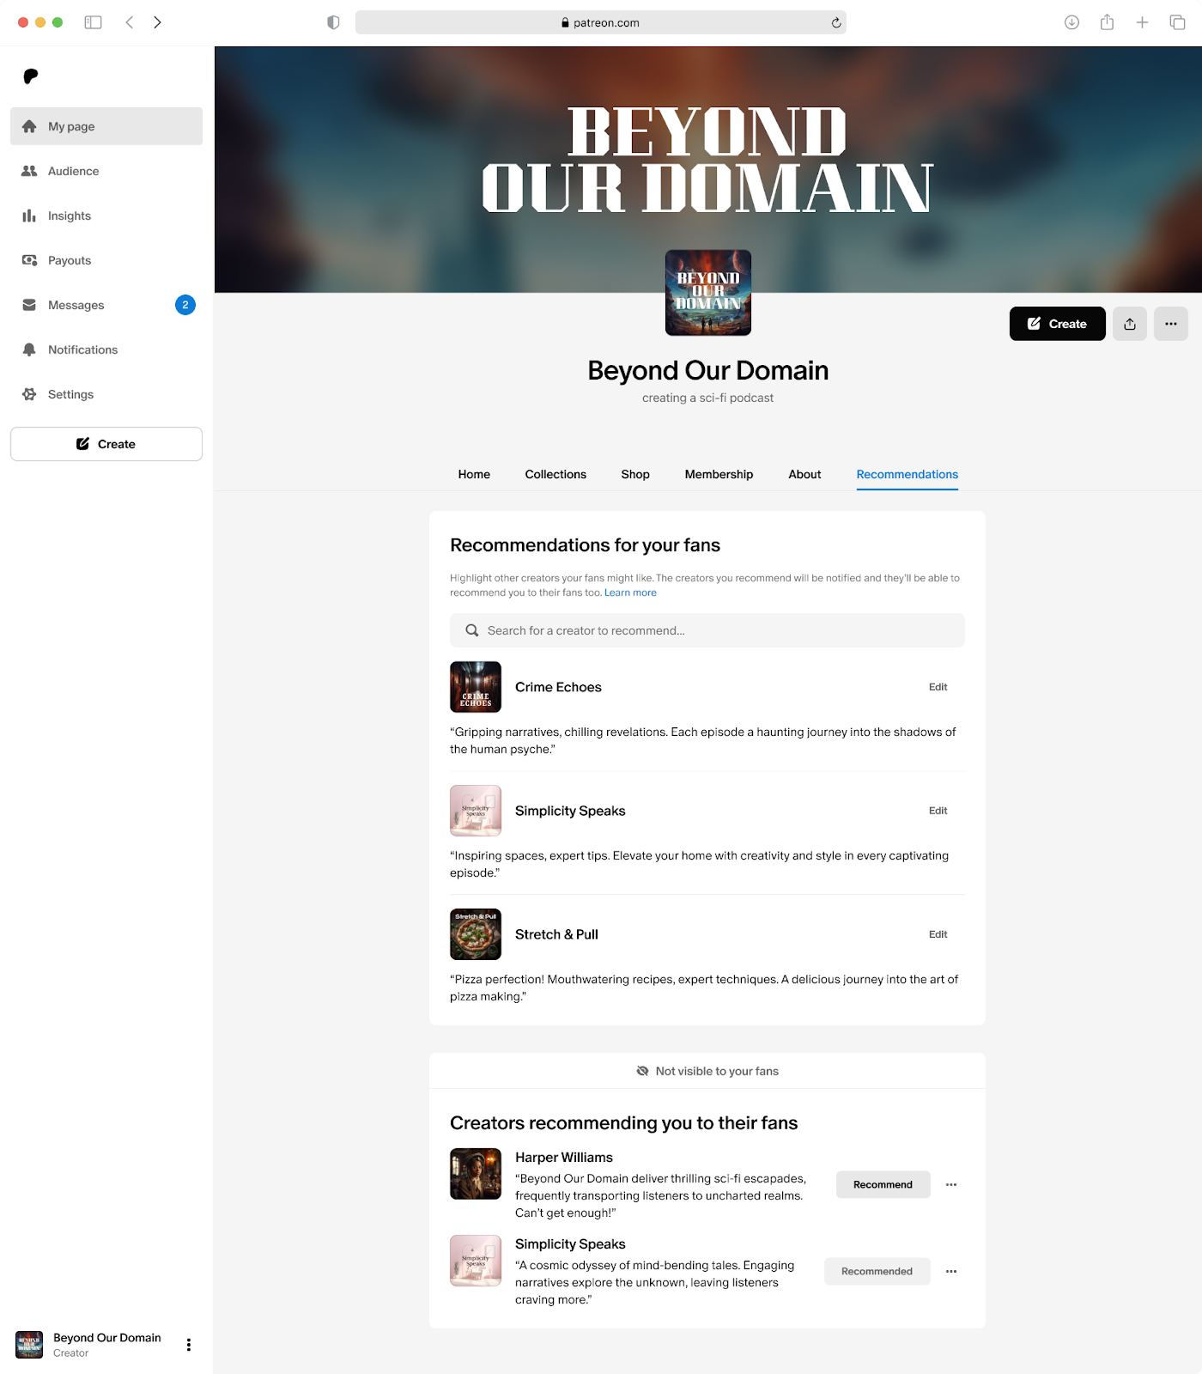Click the Learn more link
The image size is (1202, 1374).
point(630,593)
